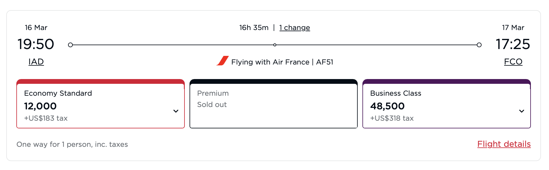Click the purple Business Class header bar
This screenshot has height=170, width=549.
[x=447, y=81]
